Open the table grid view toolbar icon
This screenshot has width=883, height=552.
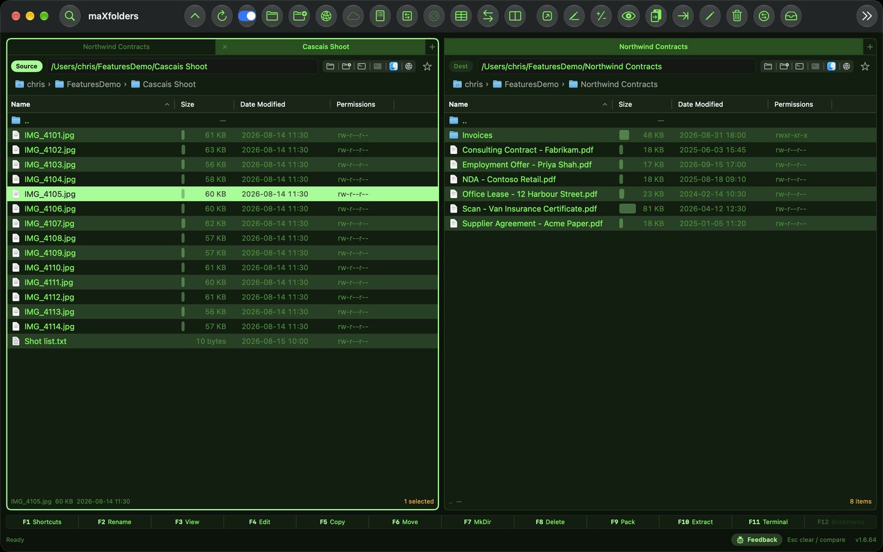(x=461, y=16)
